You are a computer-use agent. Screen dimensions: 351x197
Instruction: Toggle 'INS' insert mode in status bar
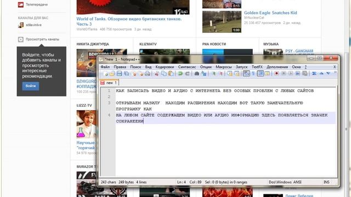click(x=326, y=182)
